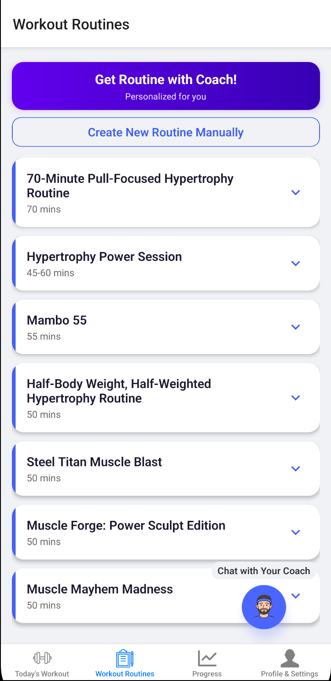
Task: Tap the clipboard Workout Routines icon
Action: click(x=125, y=659)
